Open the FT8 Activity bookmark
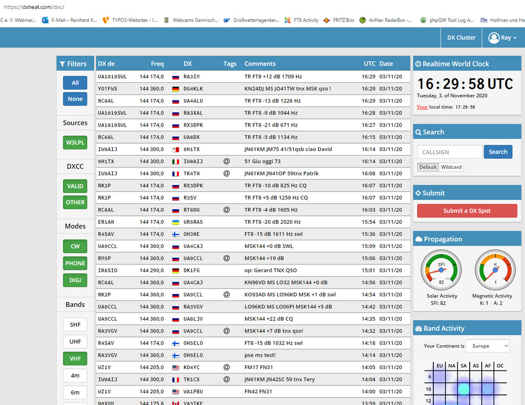525x405 pixels. pyautogui.click(x=301, y=20)
